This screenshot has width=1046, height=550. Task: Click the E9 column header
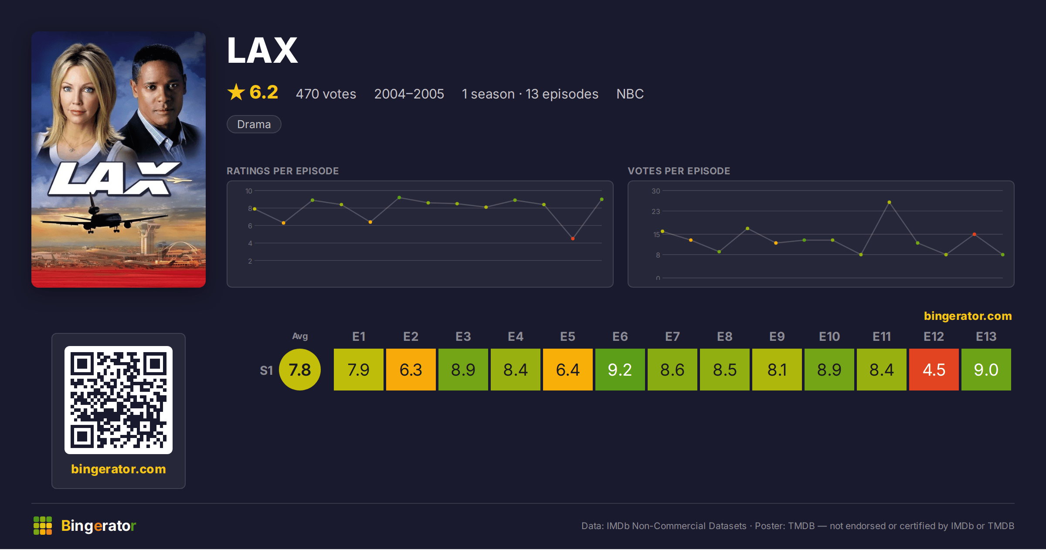click(x=777, y=336)
